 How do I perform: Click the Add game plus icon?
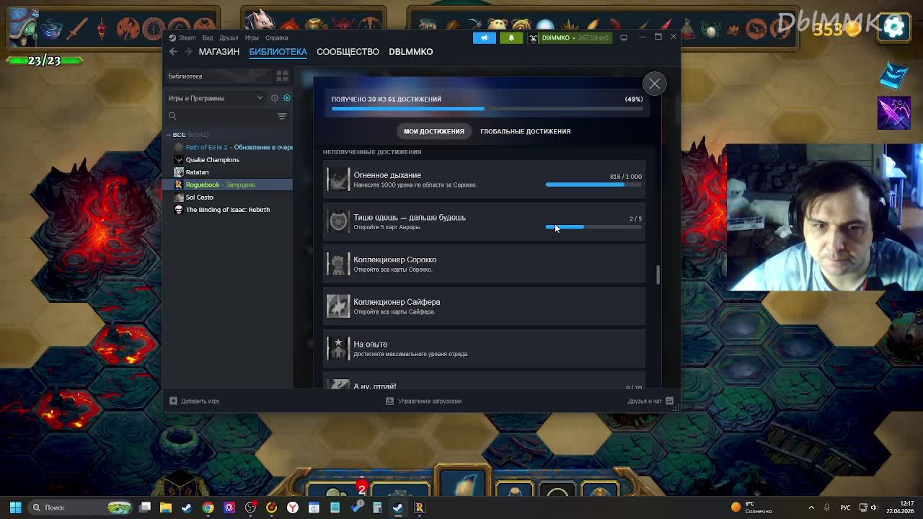click(x=173, y=401)
